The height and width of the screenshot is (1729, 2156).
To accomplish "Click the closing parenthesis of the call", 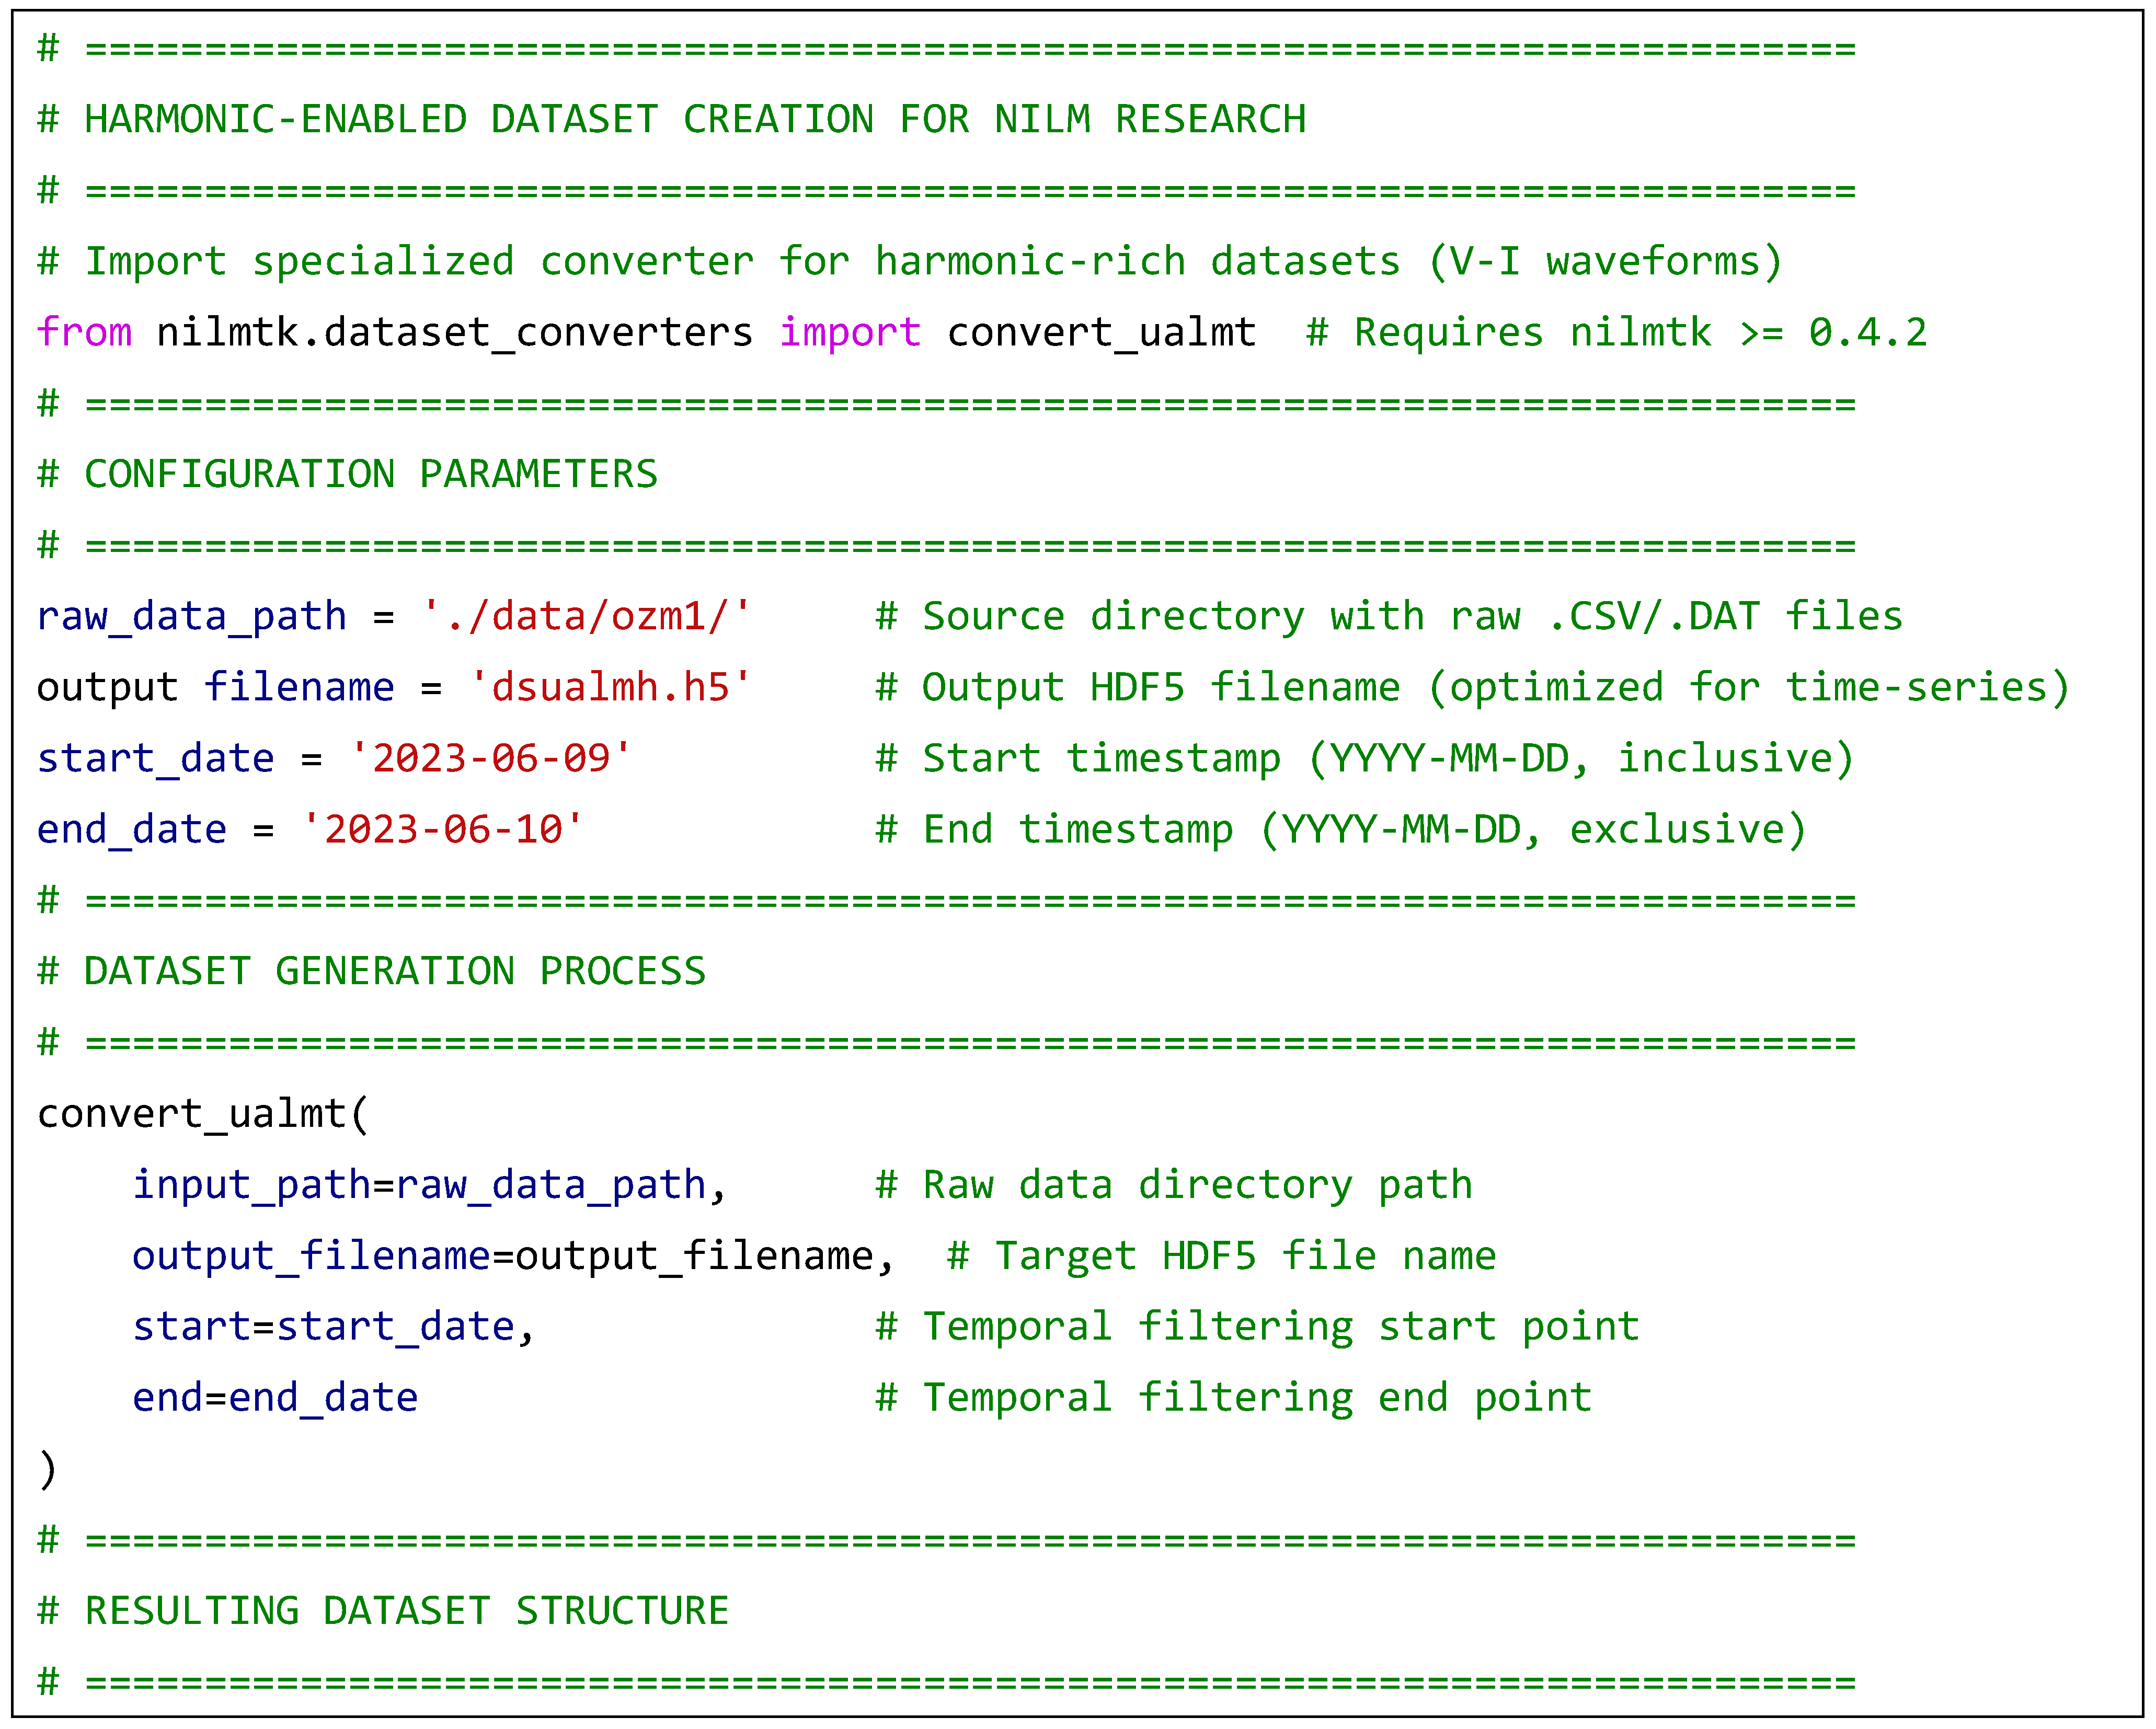I will tap(47, 1468).
